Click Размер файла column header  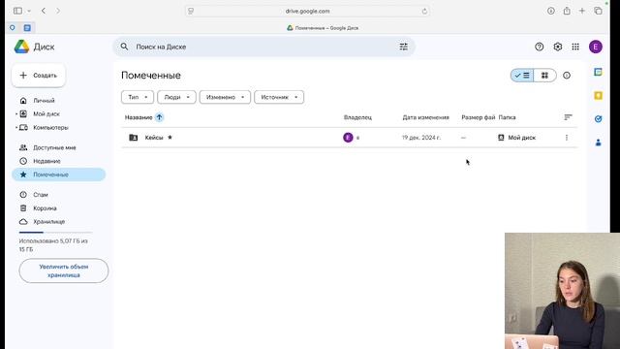pyautogui.click(x=478, y=117)
